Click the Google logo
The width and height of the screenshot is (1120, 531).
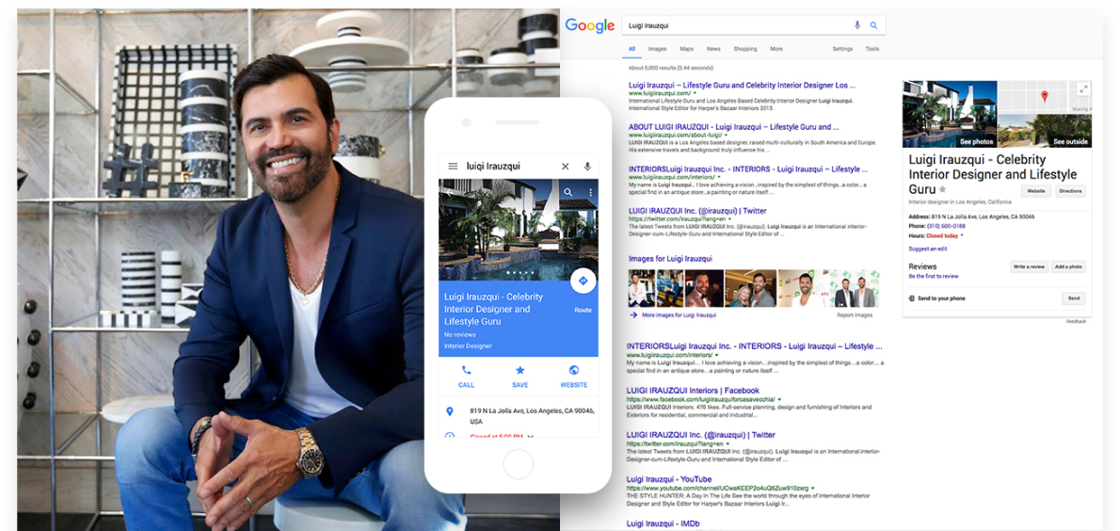click(589, 25)
